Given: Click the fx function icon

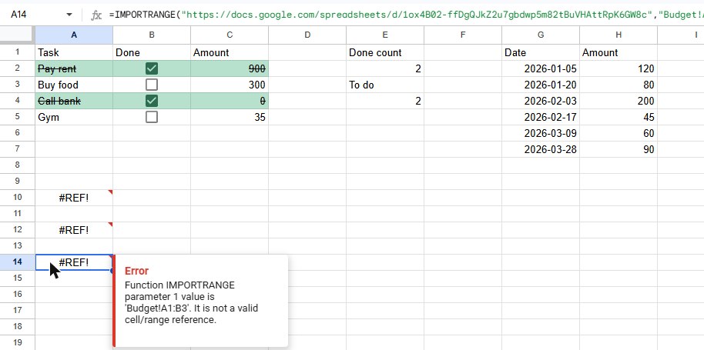Looking at the screenshot, I should click(96, 15).
